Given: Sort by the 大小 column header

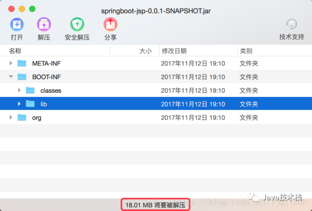Looking at the screenshot, I should click(x=145, y=51).
